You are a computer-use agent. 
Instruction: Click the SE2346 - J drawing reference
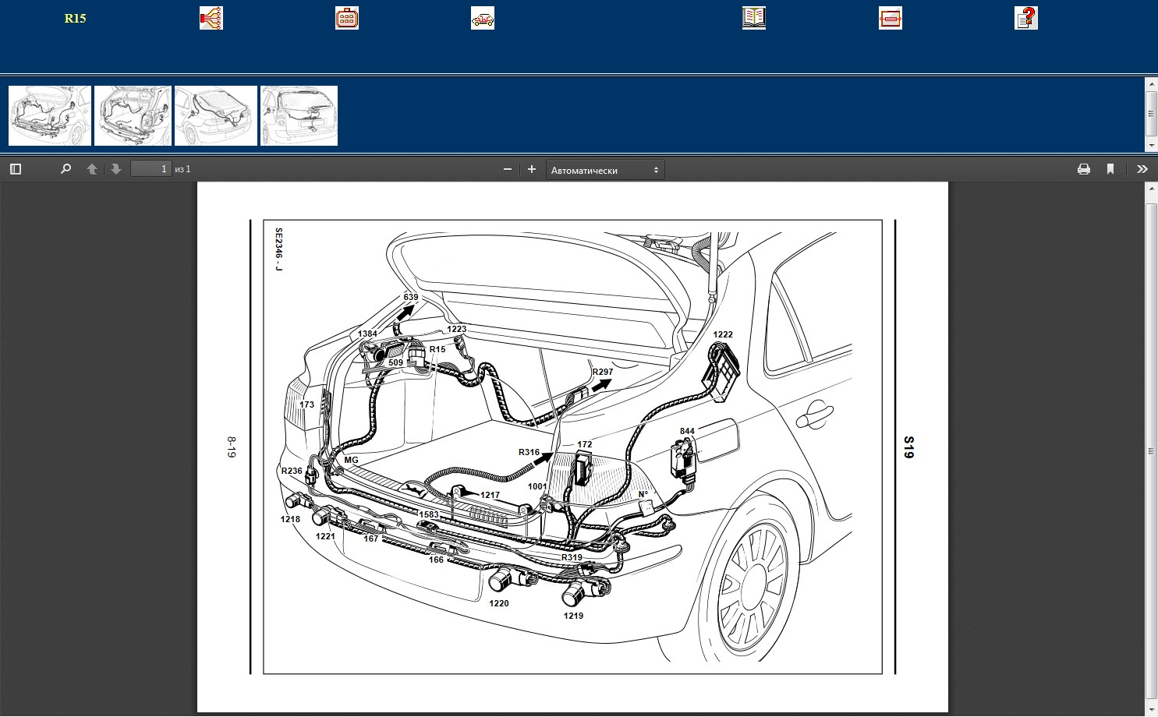tap(278, 249)
